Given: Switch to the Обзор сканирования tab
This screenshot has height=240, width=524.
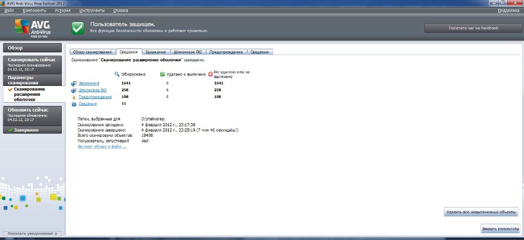Looking at the screenshot, I should pos(92,52).
